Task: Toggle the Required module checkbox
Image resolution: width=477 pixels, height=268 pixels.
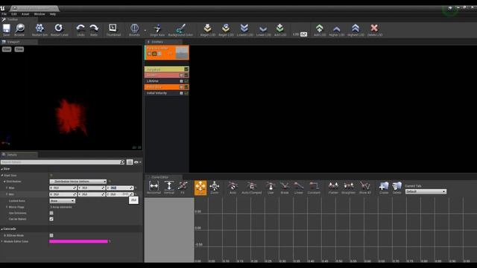Action: tap(186, 69)
